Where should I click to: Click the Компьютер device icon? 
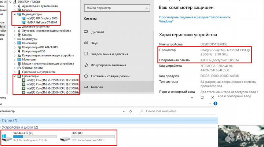(19, 43)
